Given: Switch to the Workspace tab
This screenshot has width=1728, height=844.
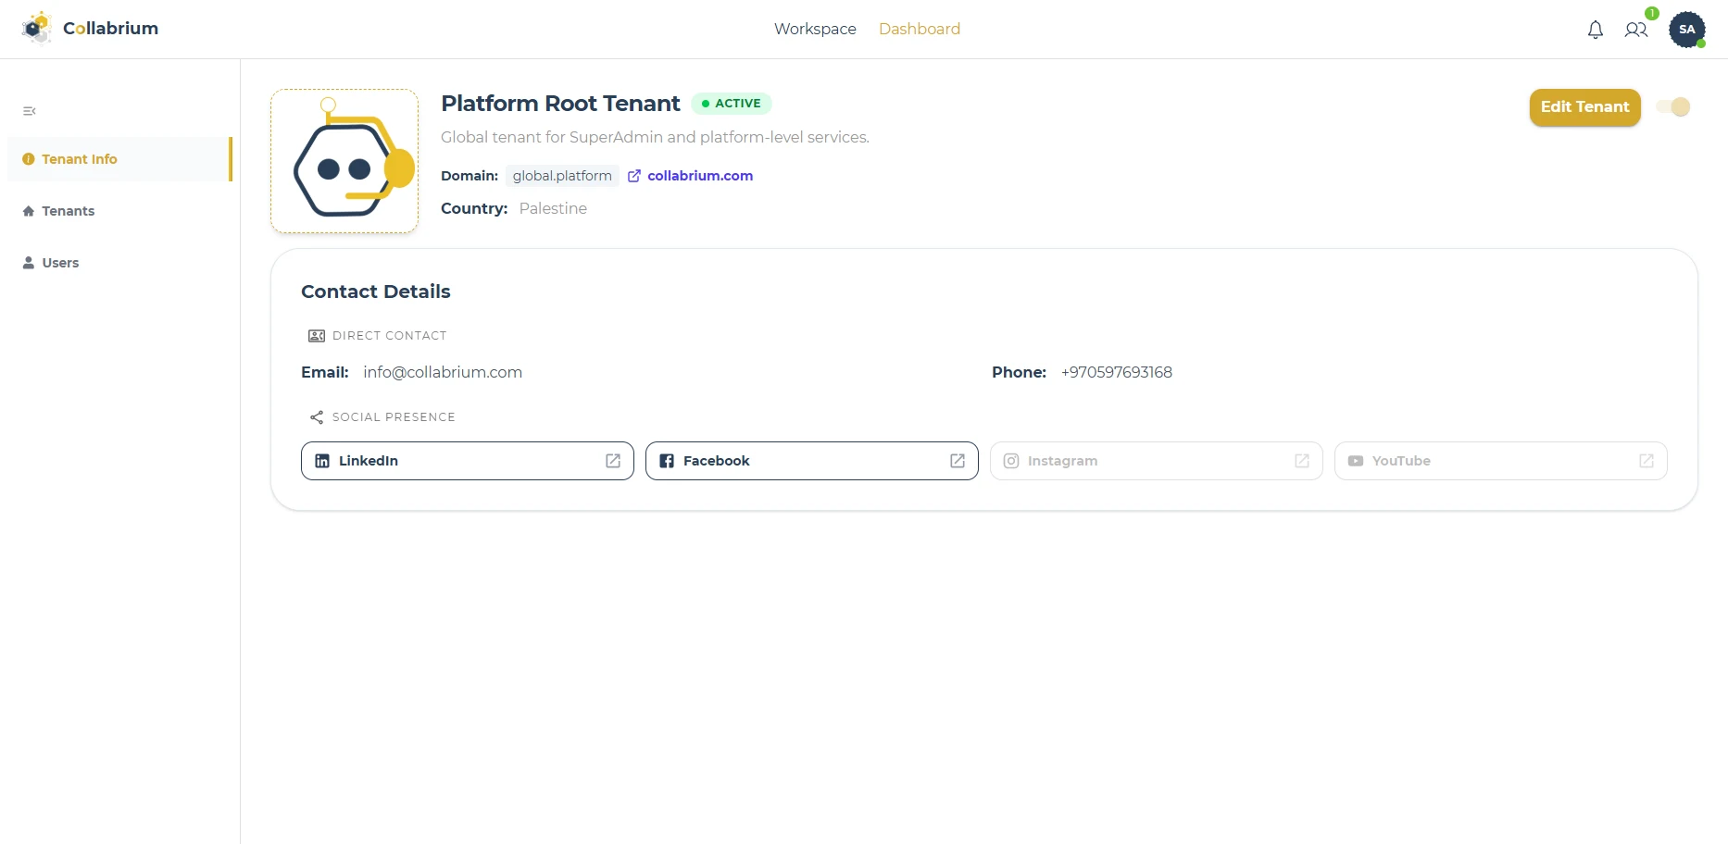Looking at the screenshot, I should tap(815, 29).
